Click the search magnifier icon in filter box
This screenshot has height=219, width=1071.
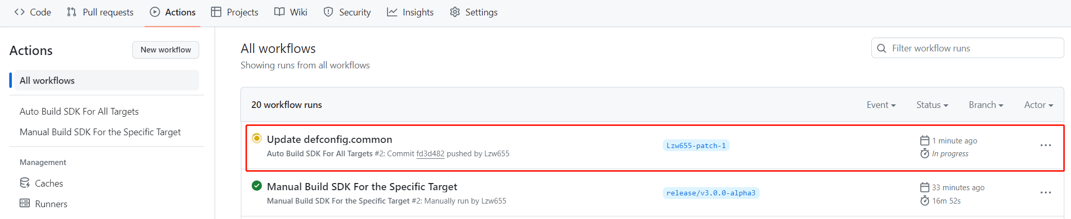pyautogui.click(x=882, y=48)
